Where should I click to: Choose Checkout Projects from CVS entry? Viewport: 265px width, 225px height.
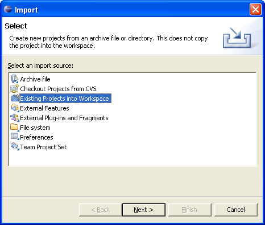coord(58,89)
